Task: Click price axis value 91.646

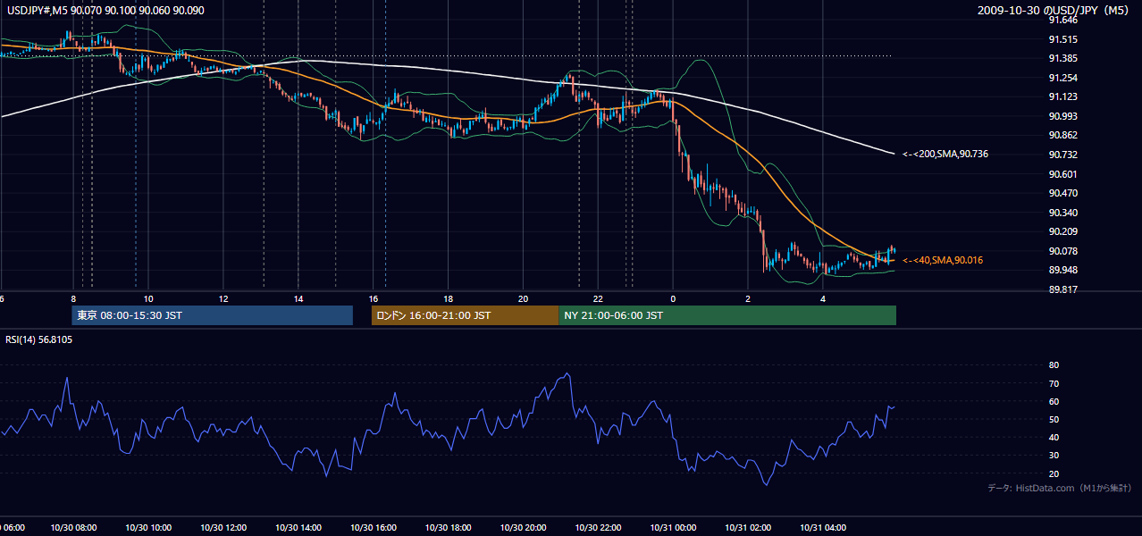Action: (1062, 20)
